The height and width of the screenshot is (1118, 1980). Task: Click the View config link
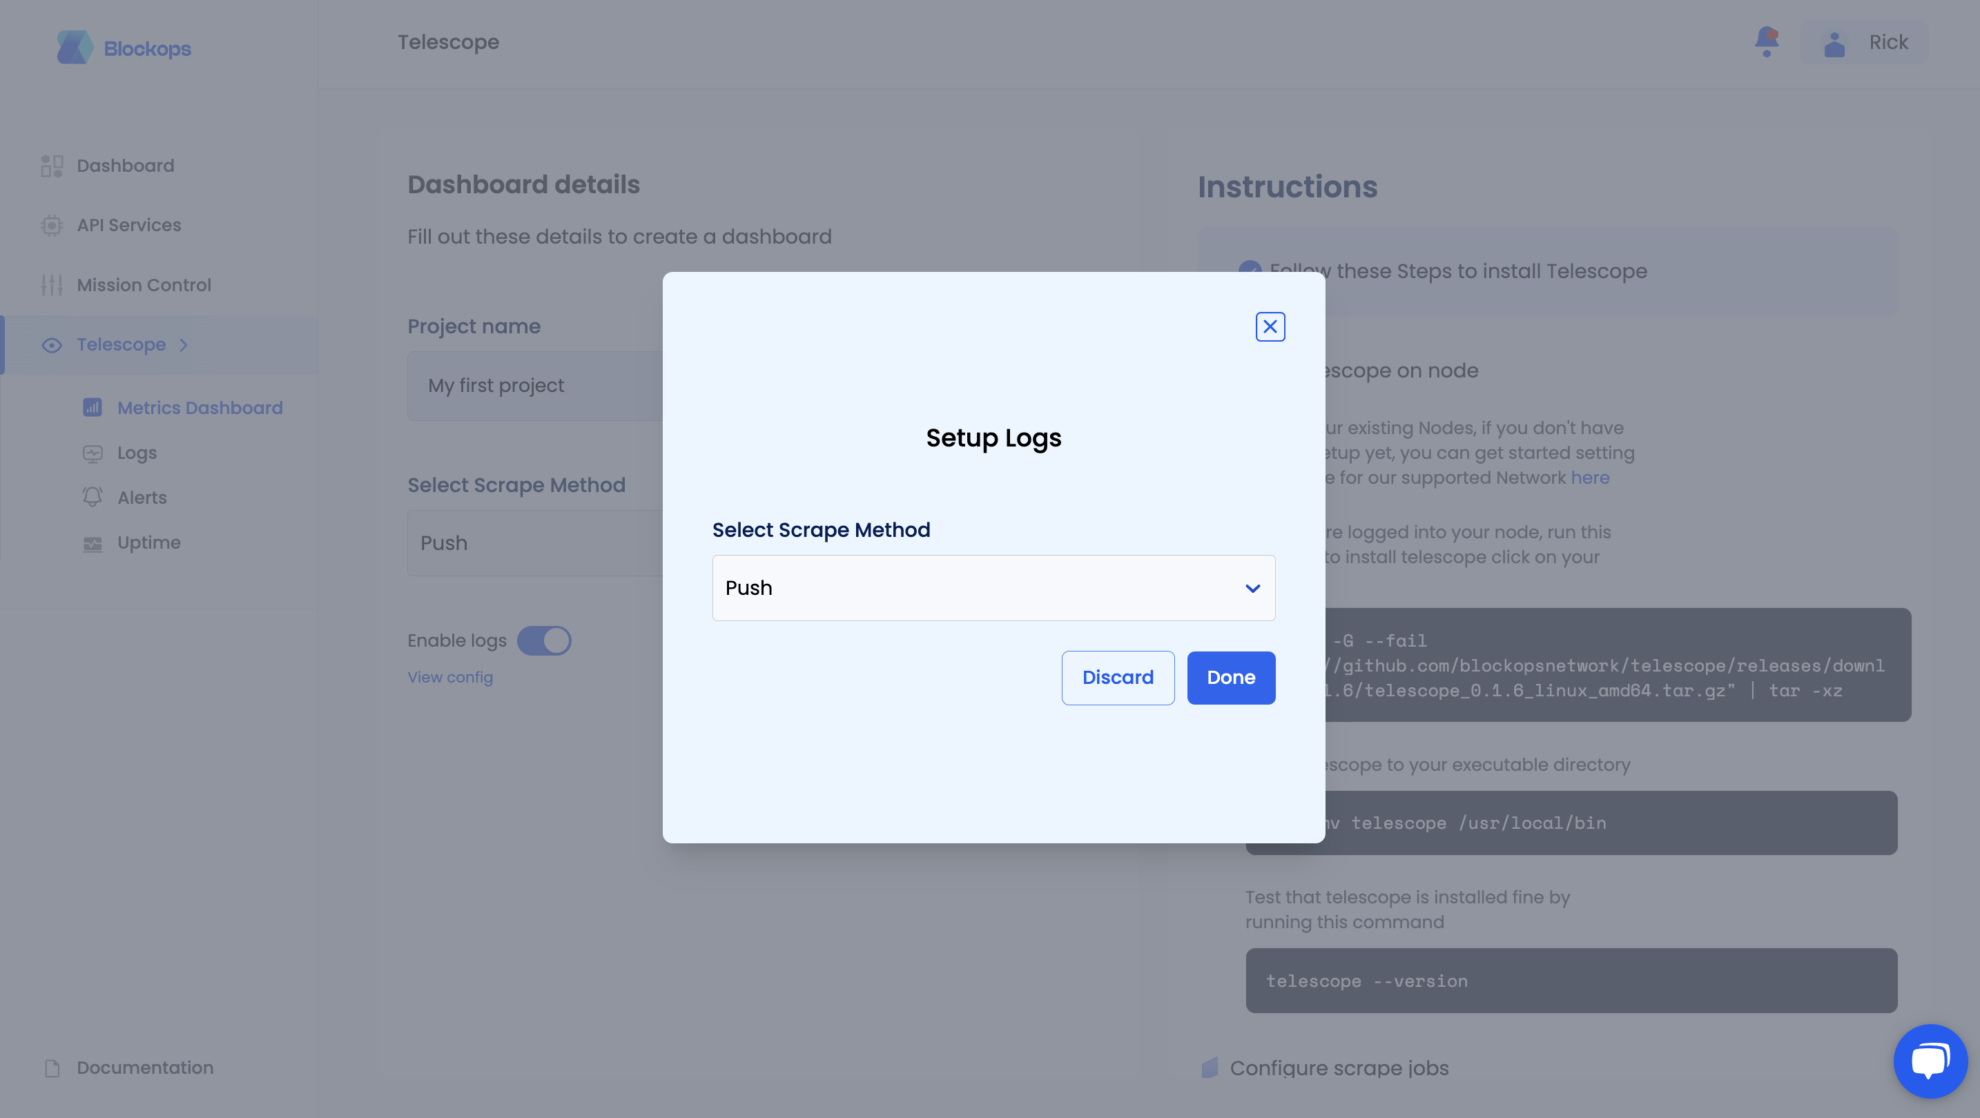[449, 677]
